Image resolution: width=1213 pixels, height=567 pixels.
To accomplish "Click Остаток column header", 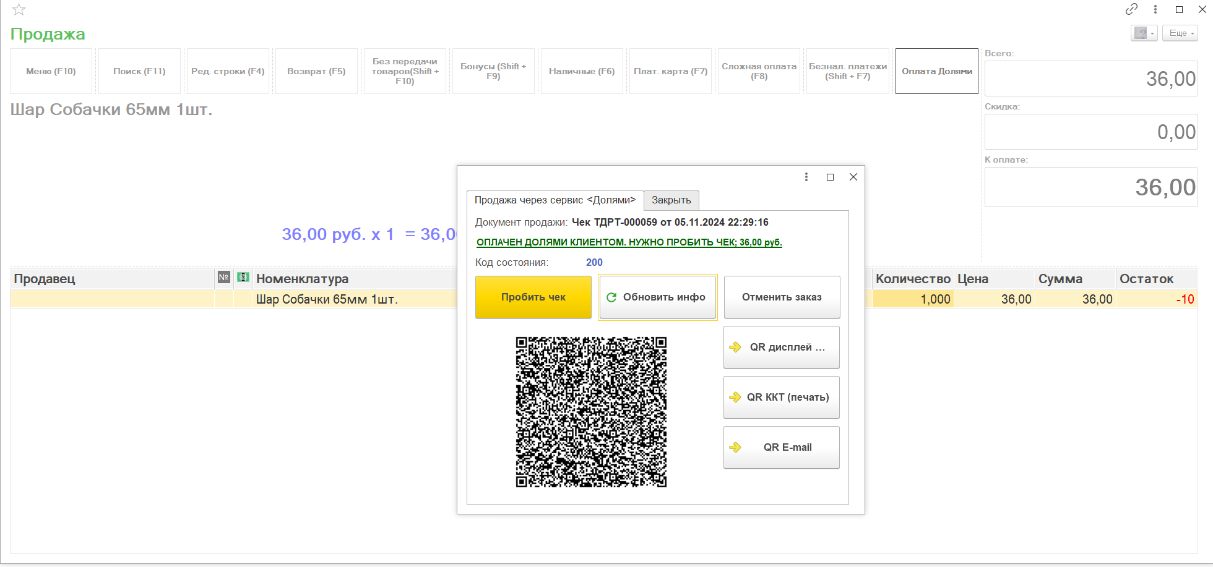I will [1157, 279].
